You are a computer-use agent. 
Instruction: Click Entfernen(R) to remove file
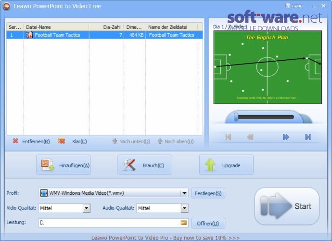click(x=36, y=142)
